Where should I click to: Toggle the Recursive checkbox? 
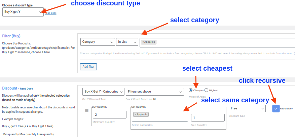276,108
